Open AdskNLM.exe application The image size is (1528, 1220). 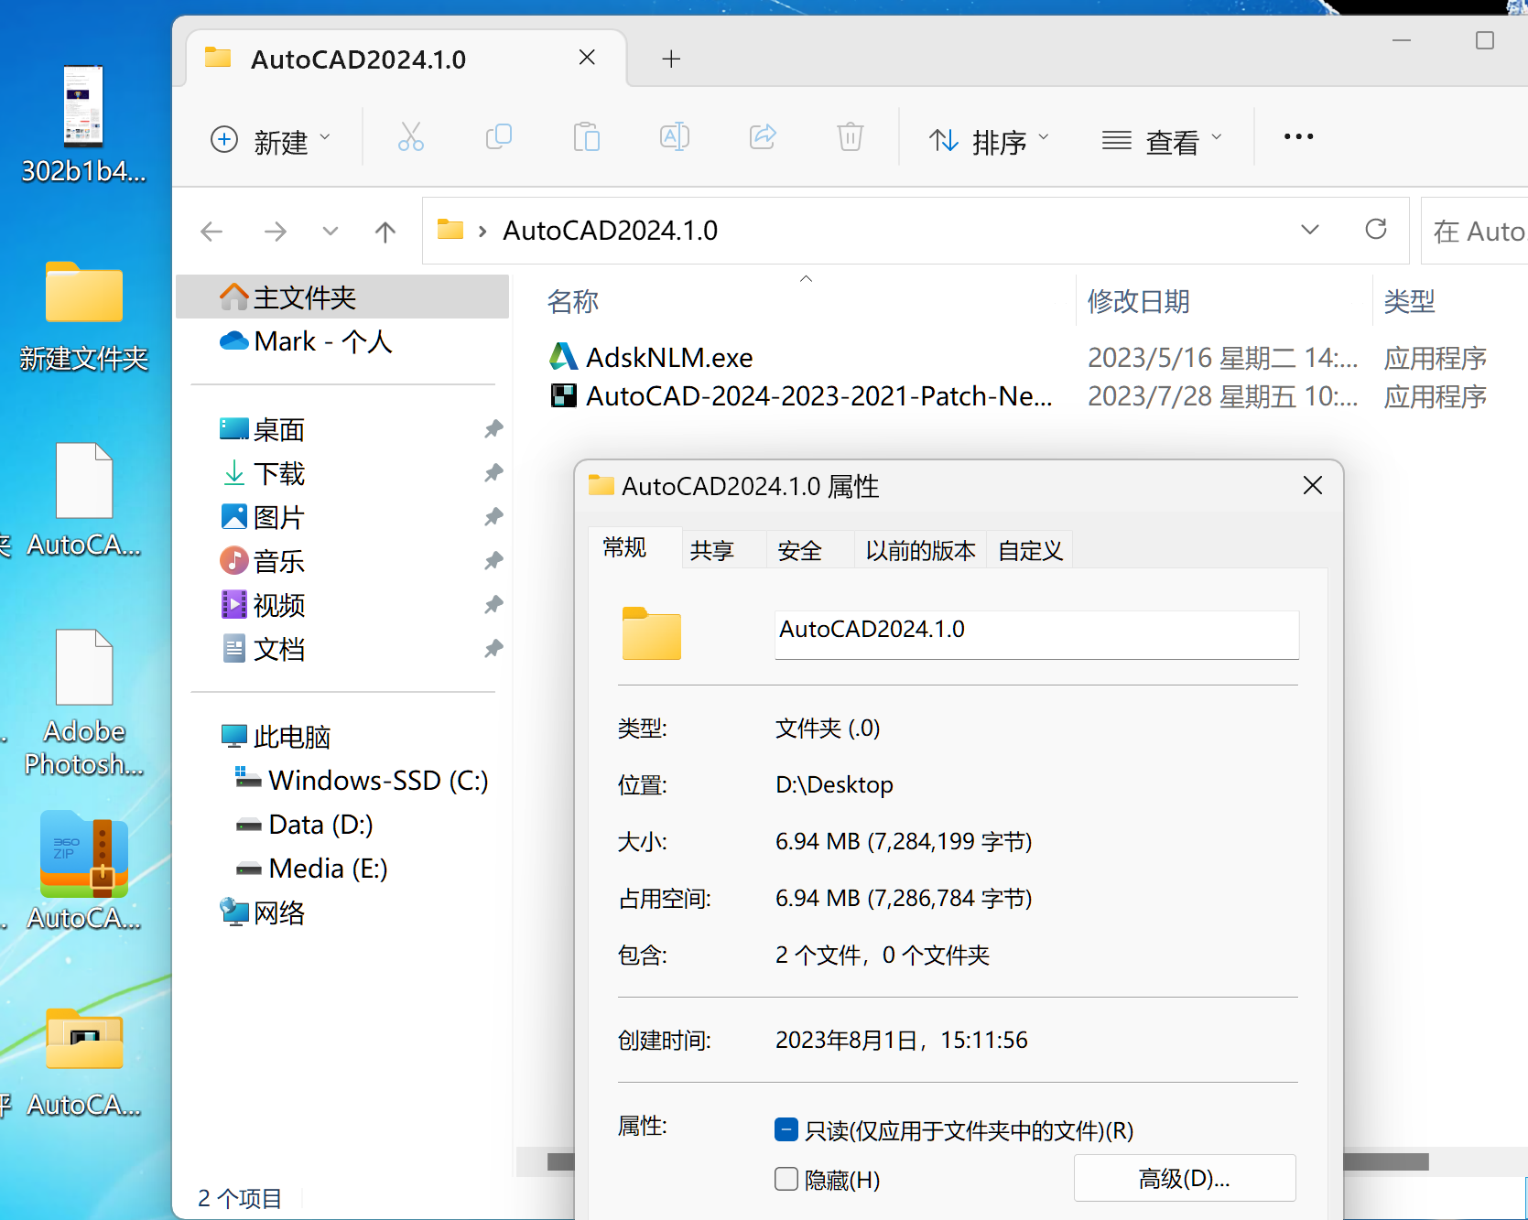tap(668, 357)
